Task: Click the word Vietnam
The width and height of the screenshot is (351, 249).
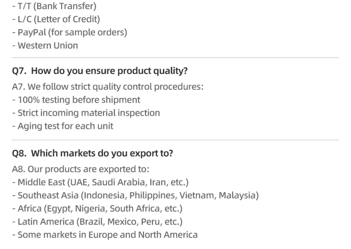Action: point(197,195)
